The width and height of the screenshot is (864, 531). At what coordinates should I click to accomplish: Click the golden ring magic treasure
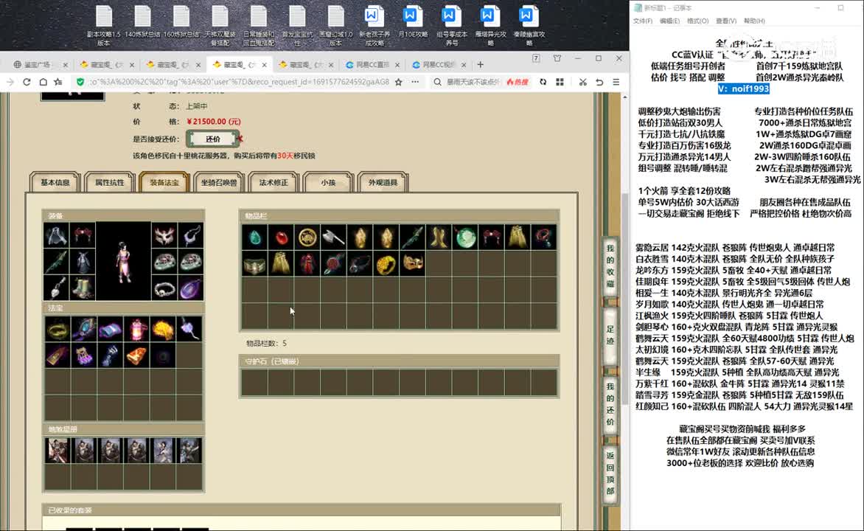pyautogui.click(x=58, y=329)
